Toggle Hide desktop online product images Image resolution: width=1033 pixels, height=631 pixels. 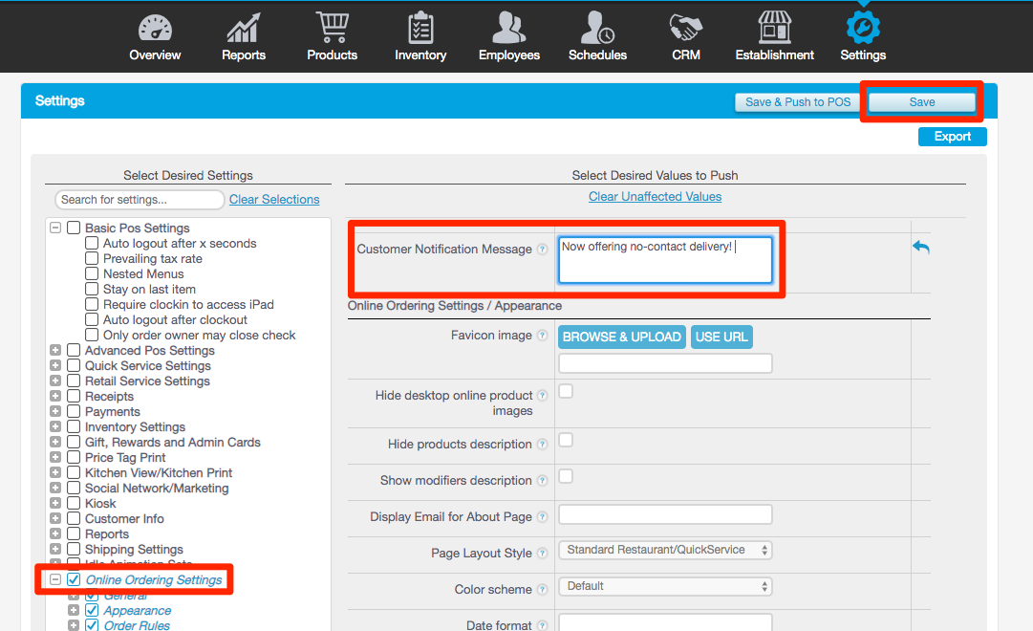click(565, 391)
